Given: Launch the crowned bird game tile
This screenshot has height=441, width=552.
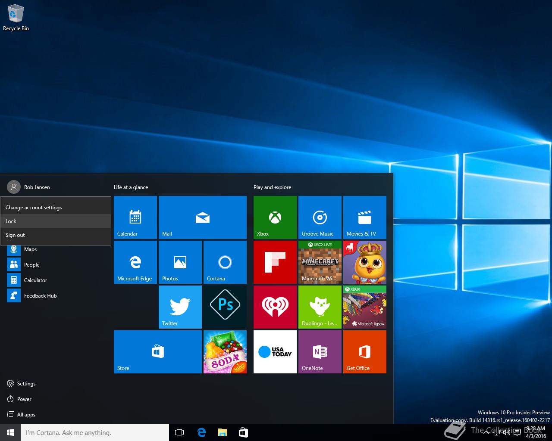Looking at the screenshot, I should [365, 262].
